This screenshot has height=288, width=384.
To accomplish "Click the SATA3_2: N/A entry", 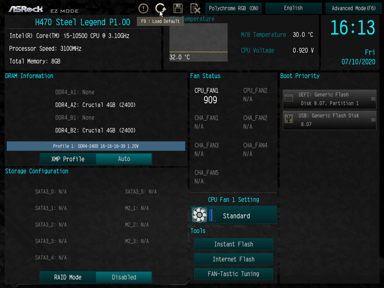I will coord(51,225).
